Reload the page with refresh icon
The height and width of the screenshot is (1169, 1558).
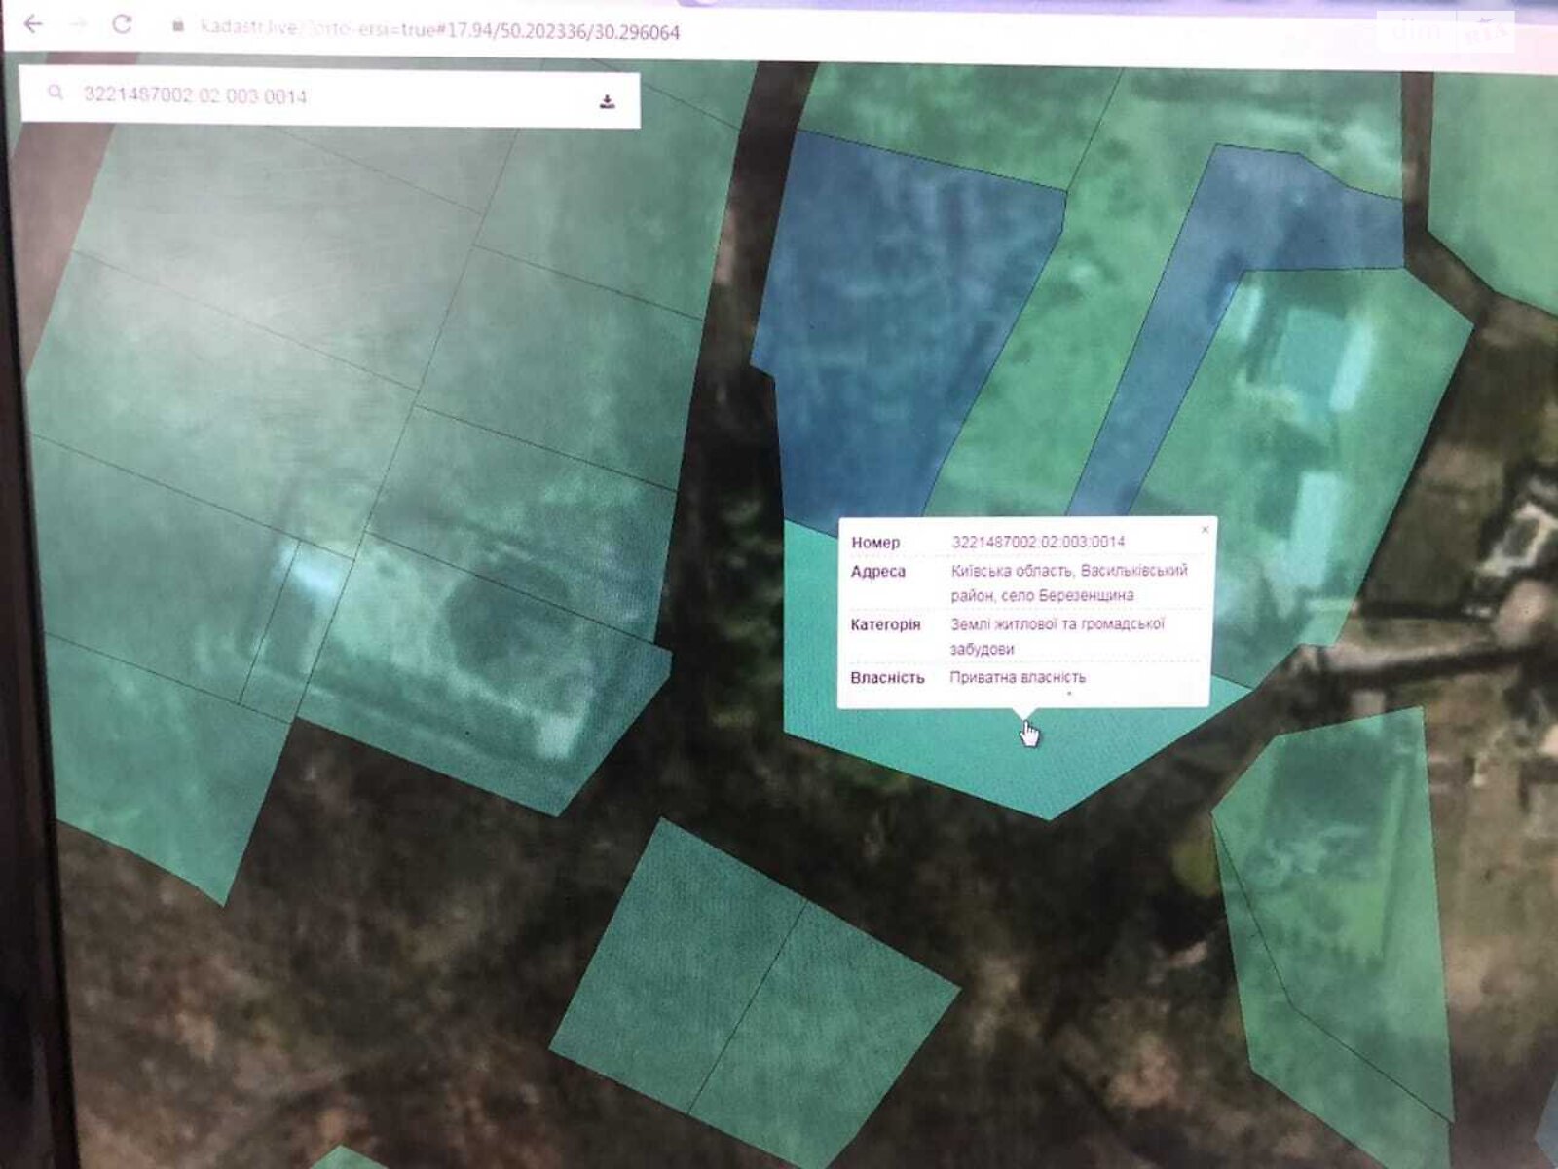(122, 24)
